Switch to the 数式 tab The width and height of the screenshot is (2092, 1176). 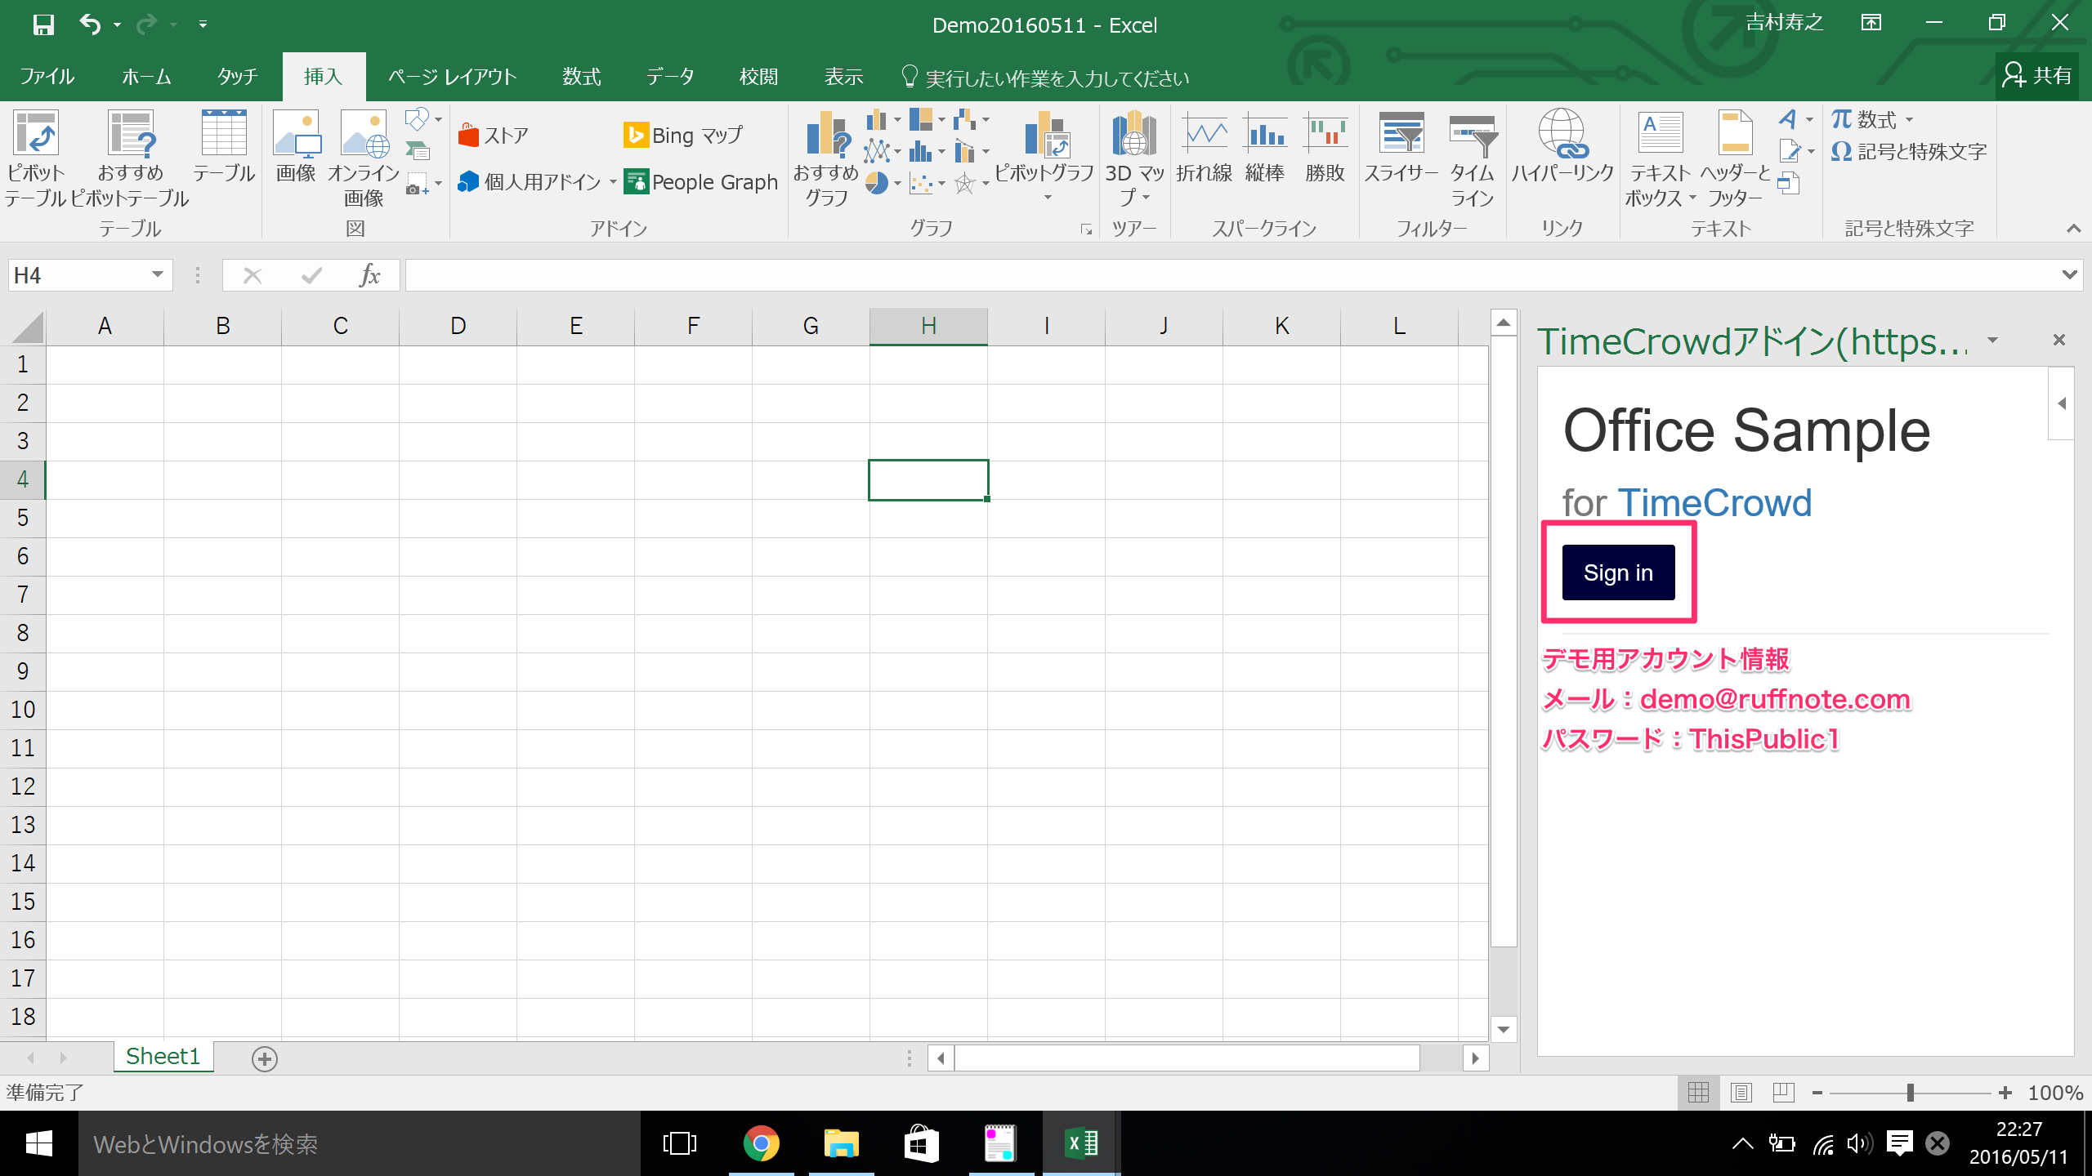pos(582,77)
